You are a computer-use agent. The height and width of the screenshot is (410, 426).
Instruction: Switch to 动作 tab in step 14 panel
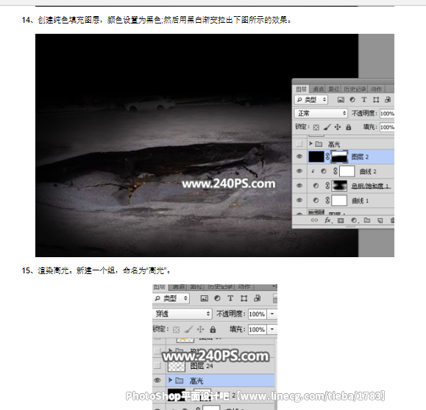376,89
